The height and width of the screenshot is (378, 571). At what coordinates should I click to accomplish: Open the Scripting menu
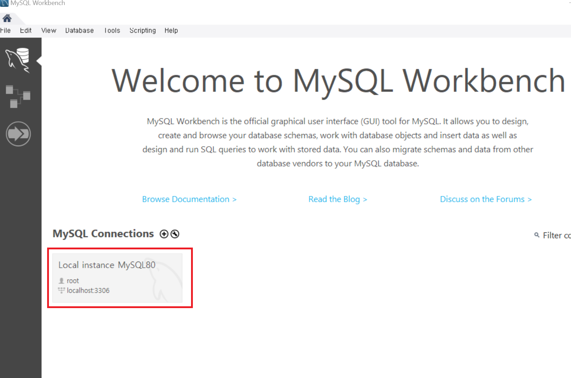click(142, 31)
